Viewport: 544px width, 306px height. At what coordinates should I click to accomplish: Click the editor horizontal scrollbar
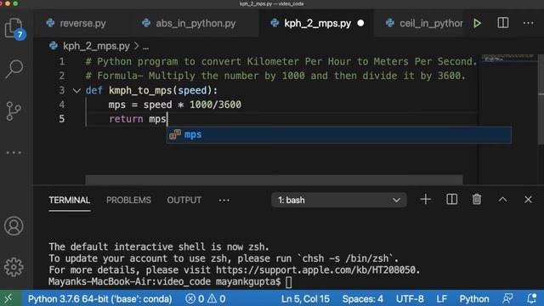[274, 179]
